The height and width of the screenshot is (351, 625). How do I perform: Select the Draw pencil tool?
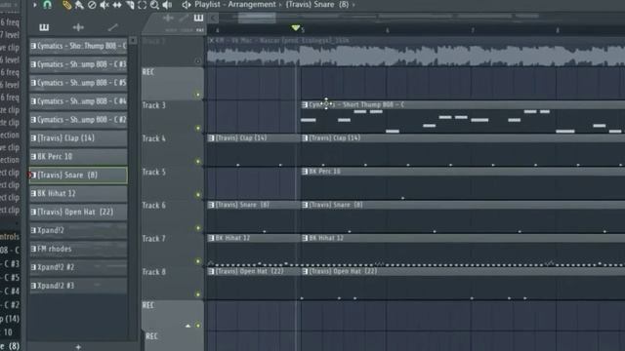click(66, 5)
